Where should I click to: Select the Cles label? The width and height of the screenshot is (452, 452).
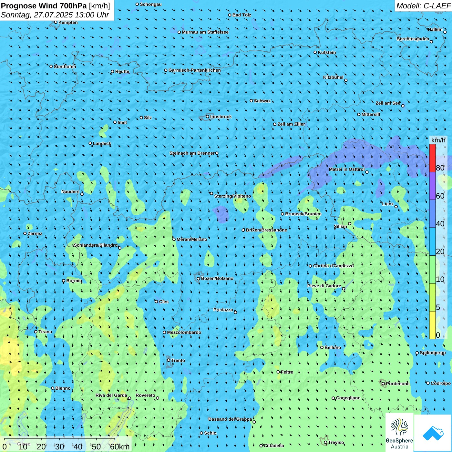pos(164,302)
